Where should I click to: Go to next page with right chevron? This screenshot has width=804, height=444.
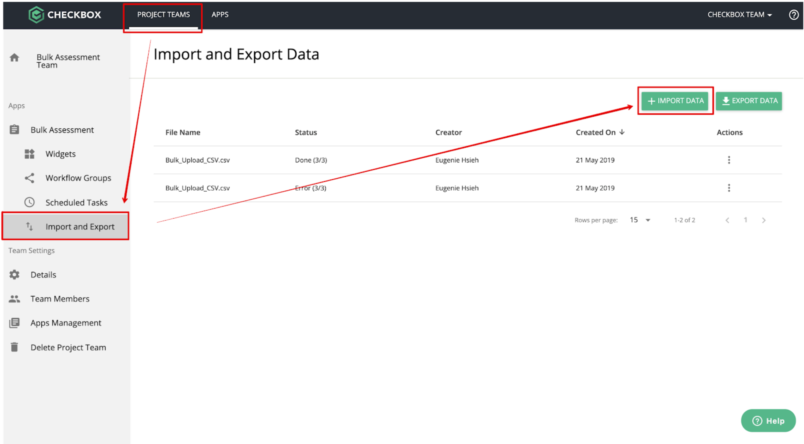point(764,220)
